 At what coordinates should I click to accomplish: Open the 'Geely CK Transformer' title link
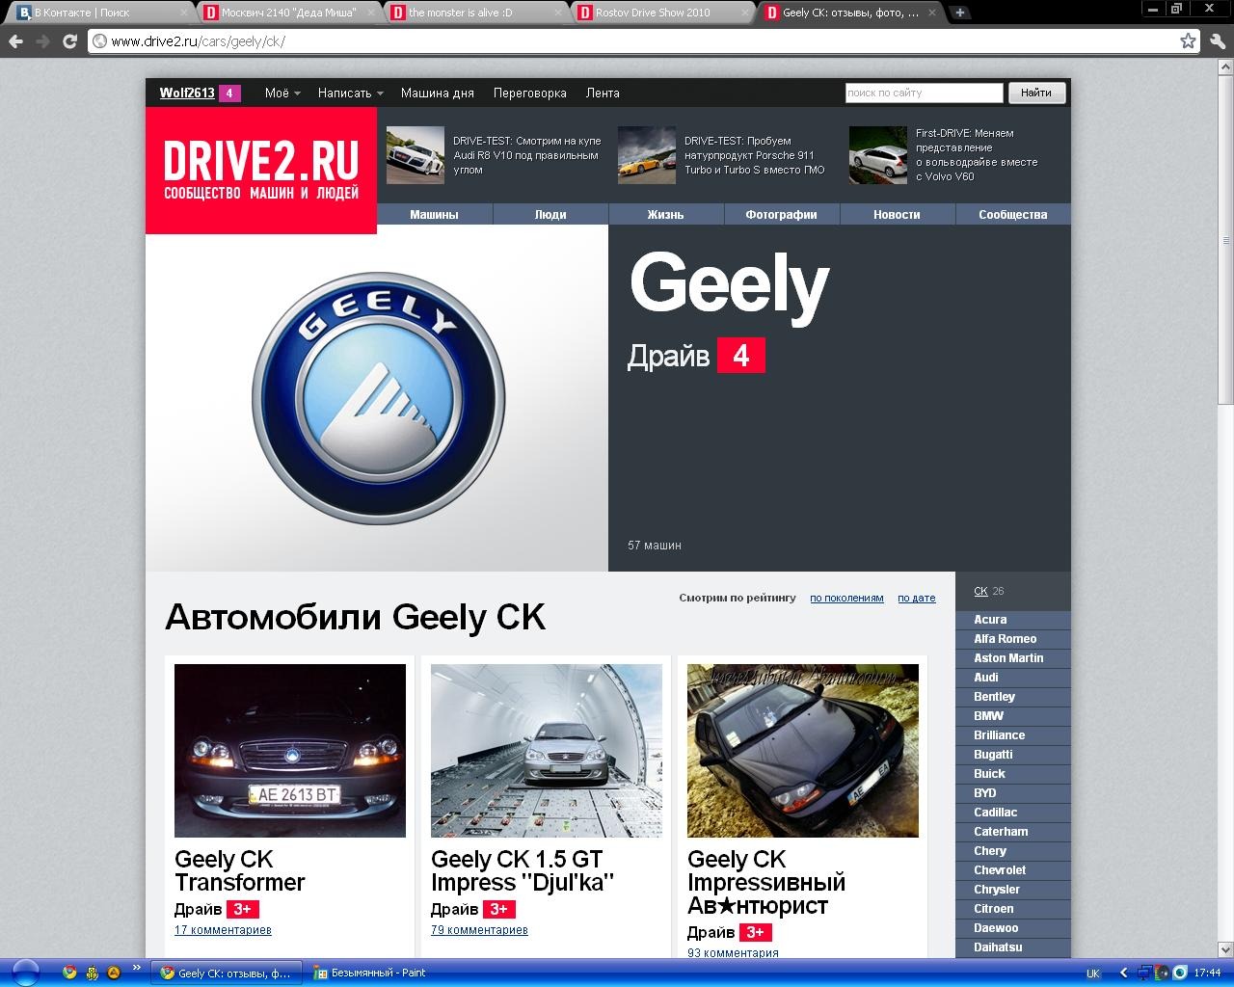point(239,871)
